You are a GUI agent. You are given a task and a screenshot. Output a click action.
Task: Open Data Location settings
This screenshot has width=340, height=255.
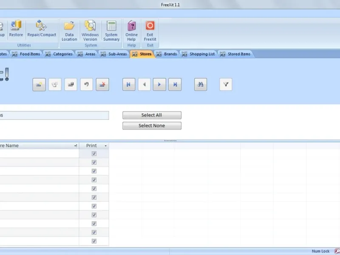point(69,31)
